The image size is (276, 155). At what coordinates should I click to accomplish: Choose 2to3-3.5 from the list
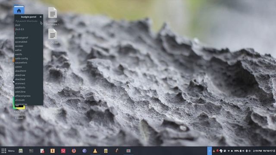(19, 29)
